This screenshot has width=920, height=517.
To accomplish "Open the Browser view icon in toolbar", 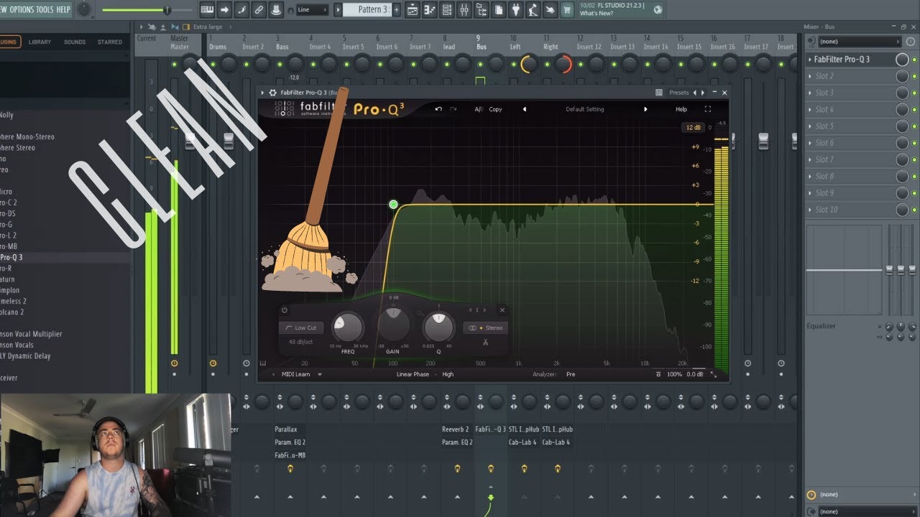I will click(482, 9).
